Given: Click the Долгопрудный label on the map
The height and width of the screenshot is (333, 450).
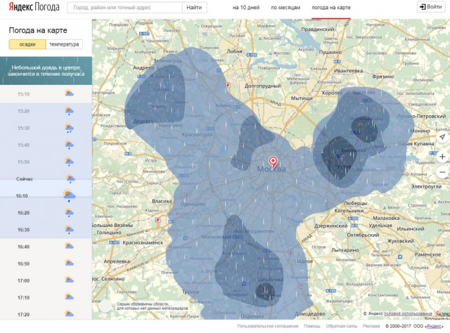Looking at the screenshot, I should click(x=262, y=86).
